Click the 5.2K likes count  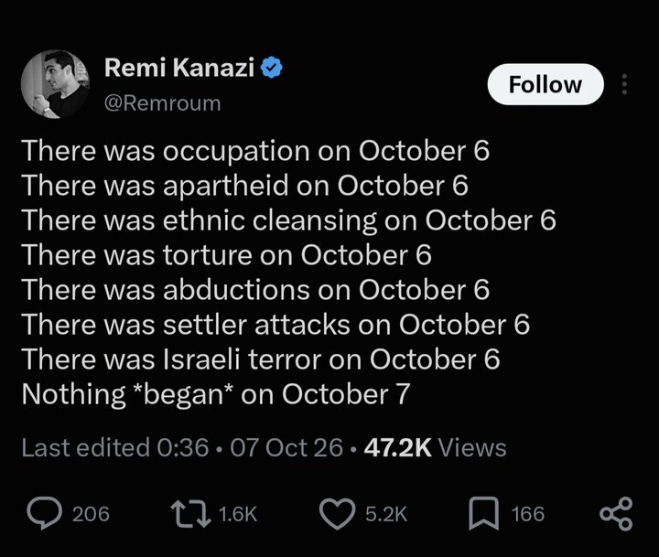pos(386,514)
